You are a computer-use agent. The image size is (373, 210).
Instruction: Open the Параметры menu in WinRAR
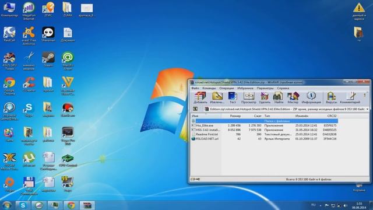(265, 88)
